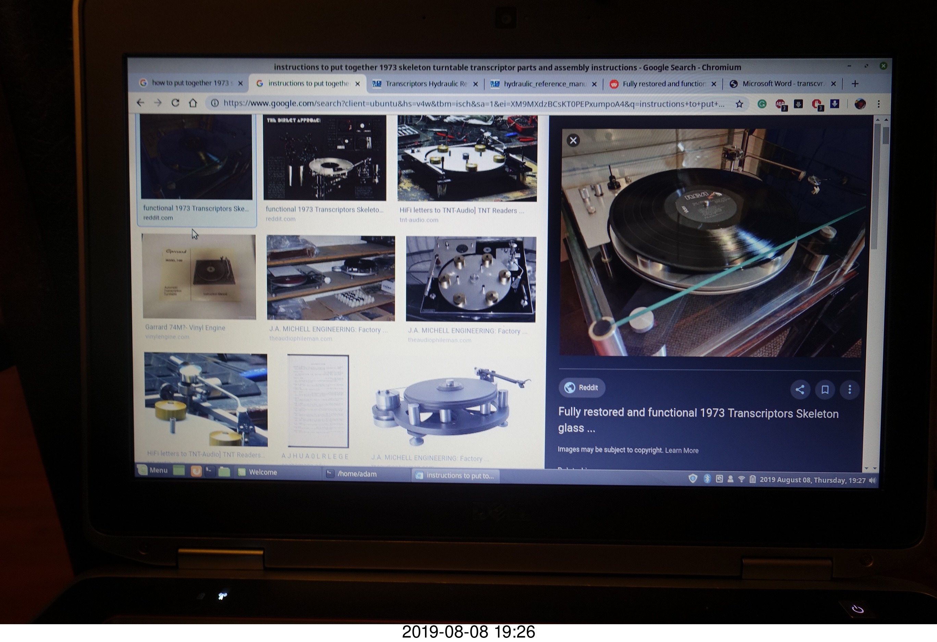Open the Garrard 74M Vinyl Engine thumbnail
The image size is (937, 642).
point(199,277)
